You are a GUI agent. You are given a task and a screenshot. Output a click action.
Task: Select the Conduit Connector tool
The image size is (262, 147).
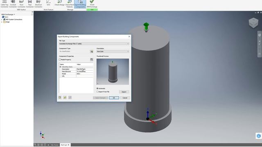click(x=13, y=4)
